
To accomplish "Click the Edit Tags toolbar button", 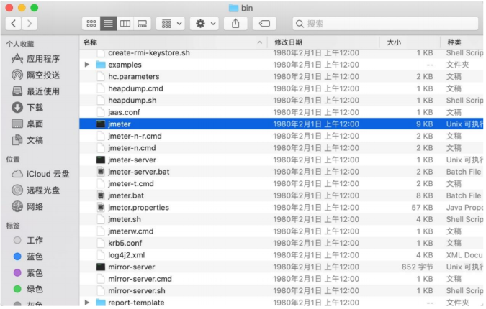I will (264, 24).
